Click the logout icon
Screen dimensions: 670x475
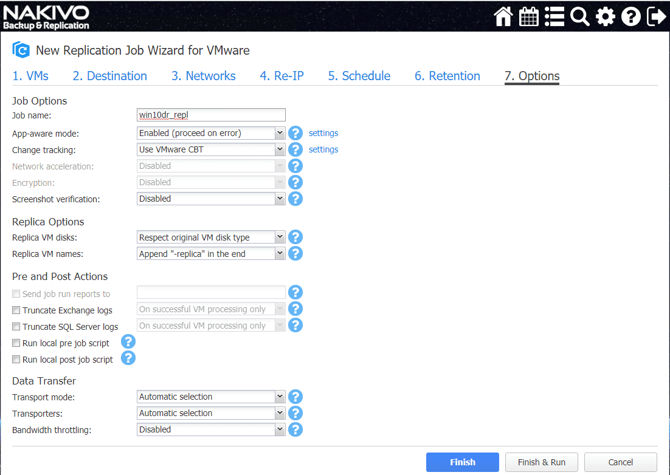click(x=655, y=16)
